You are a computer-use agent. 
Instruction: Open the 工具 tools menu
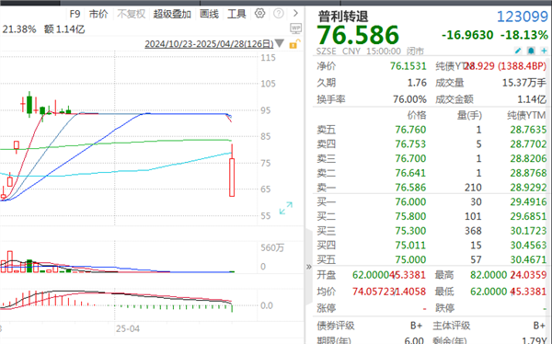[236, 14]
